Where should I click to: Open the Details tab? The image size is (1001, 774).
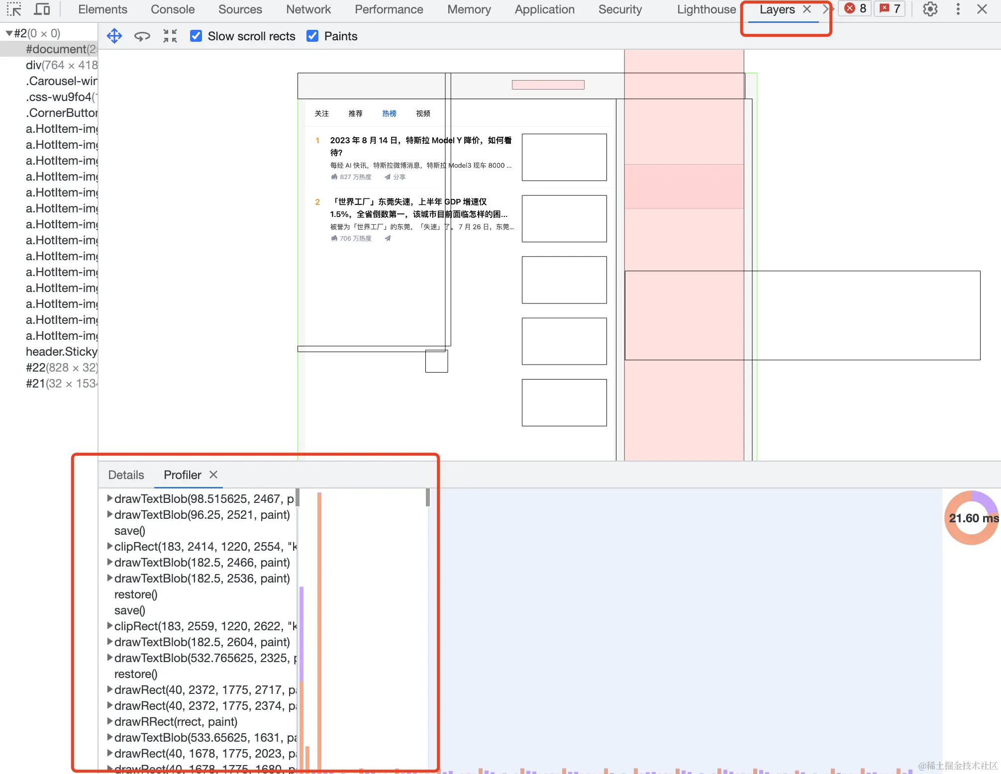click(126, 475)
